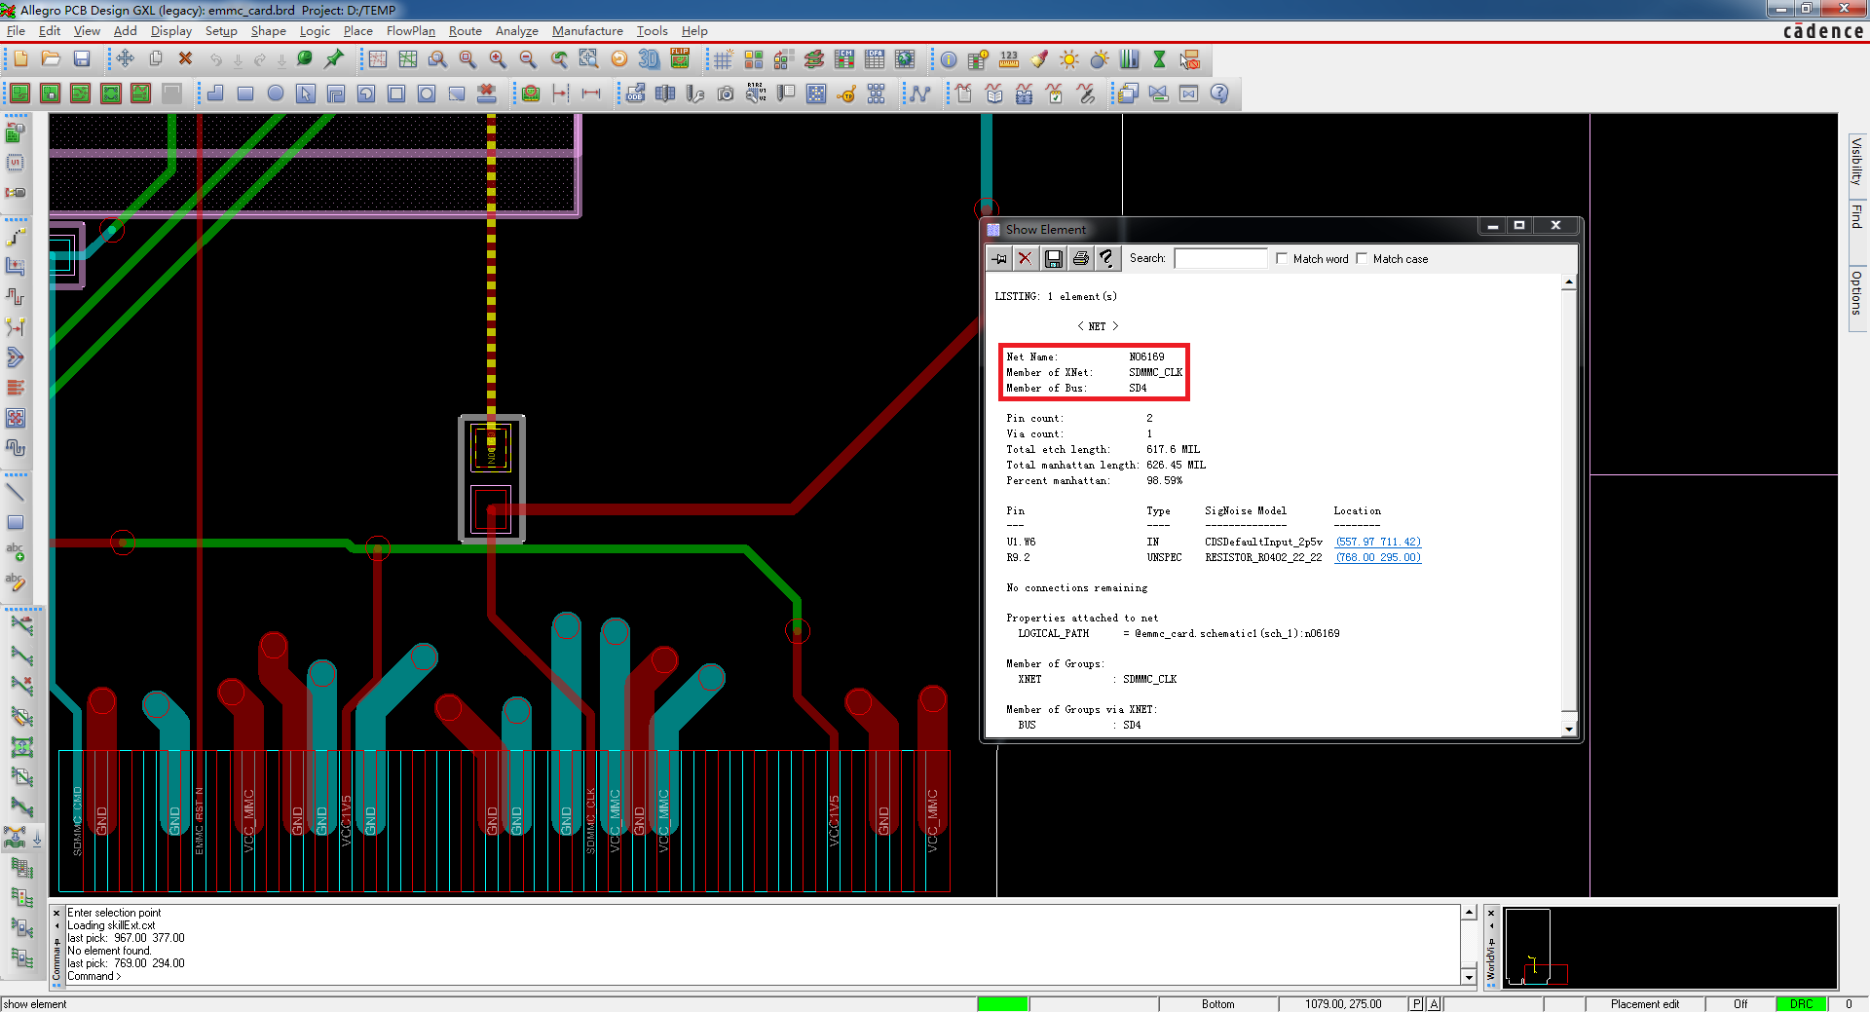Open the Manufacture menu
The width and height of the screenshot is (1870, 1013).
pyautogui.click(x=587, y=31)
